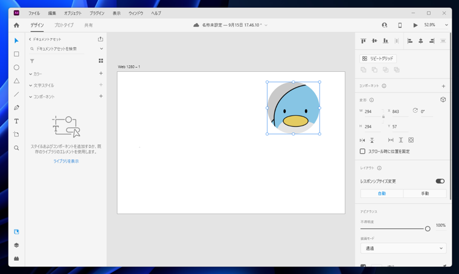Go to Home screen icon
Screen dimensions: 459x274
coord(16,25)
